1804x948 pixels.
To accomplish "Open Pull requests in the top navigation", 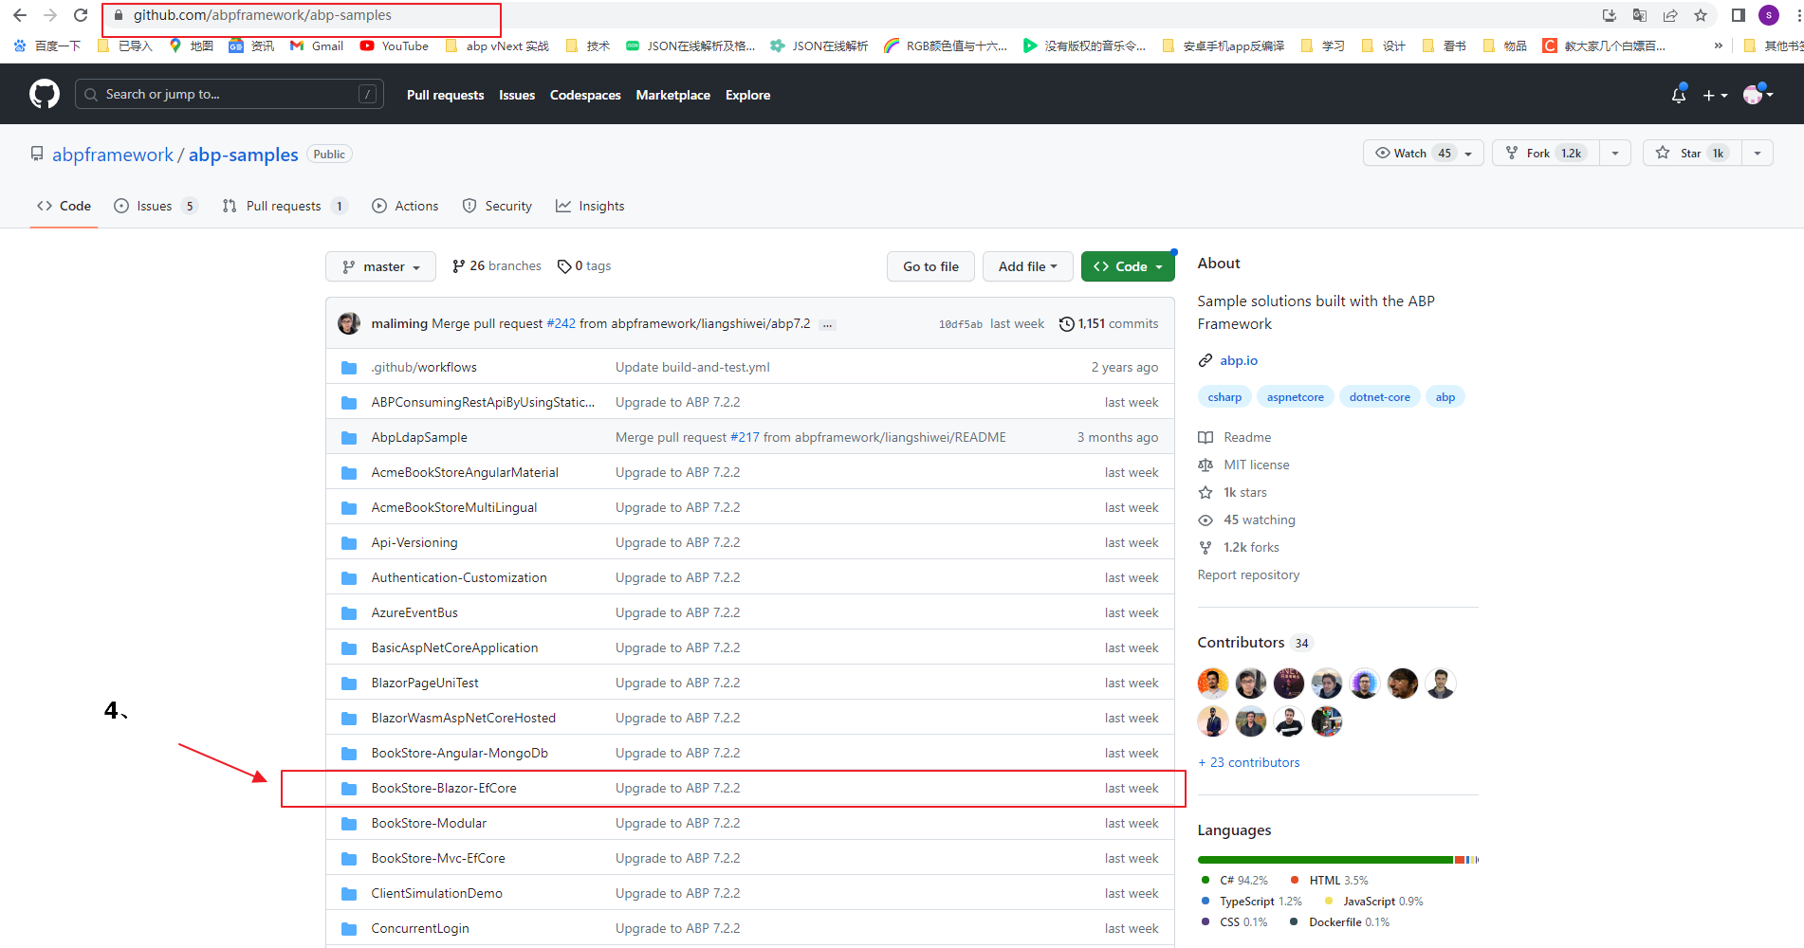I will [x=445, y=95].
